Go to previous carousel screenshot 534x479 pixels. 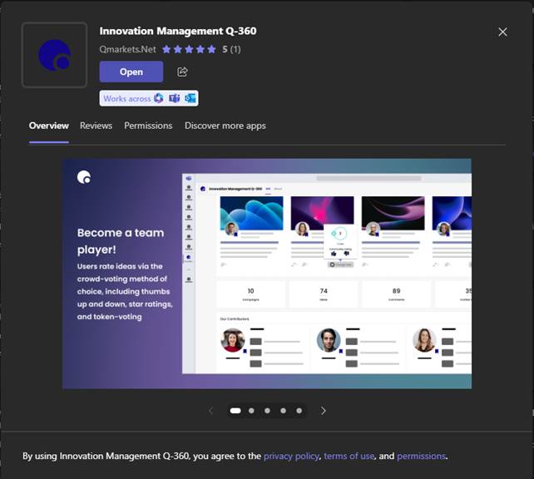(210, 411)
